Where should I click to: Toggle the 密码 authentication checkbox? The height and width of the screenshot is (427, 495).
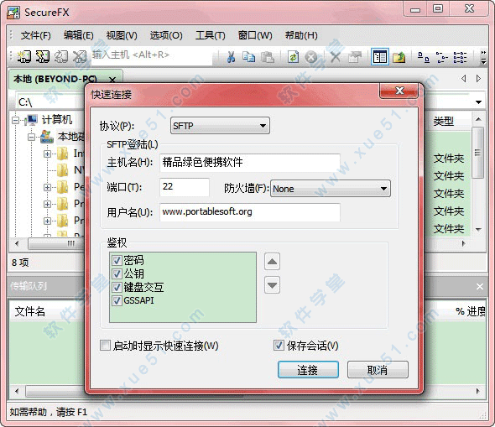[117, 260]
